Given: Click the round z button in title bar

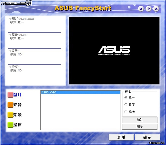Looking at the screenshot, I should (141, 9).
